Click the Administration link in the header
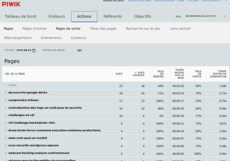Image resolution: width=230 pixels, height=161 pixels. pos(165,1)
